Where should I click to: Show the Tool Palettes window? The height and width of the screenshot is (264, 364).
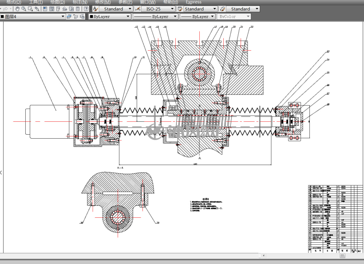[58, 9]
